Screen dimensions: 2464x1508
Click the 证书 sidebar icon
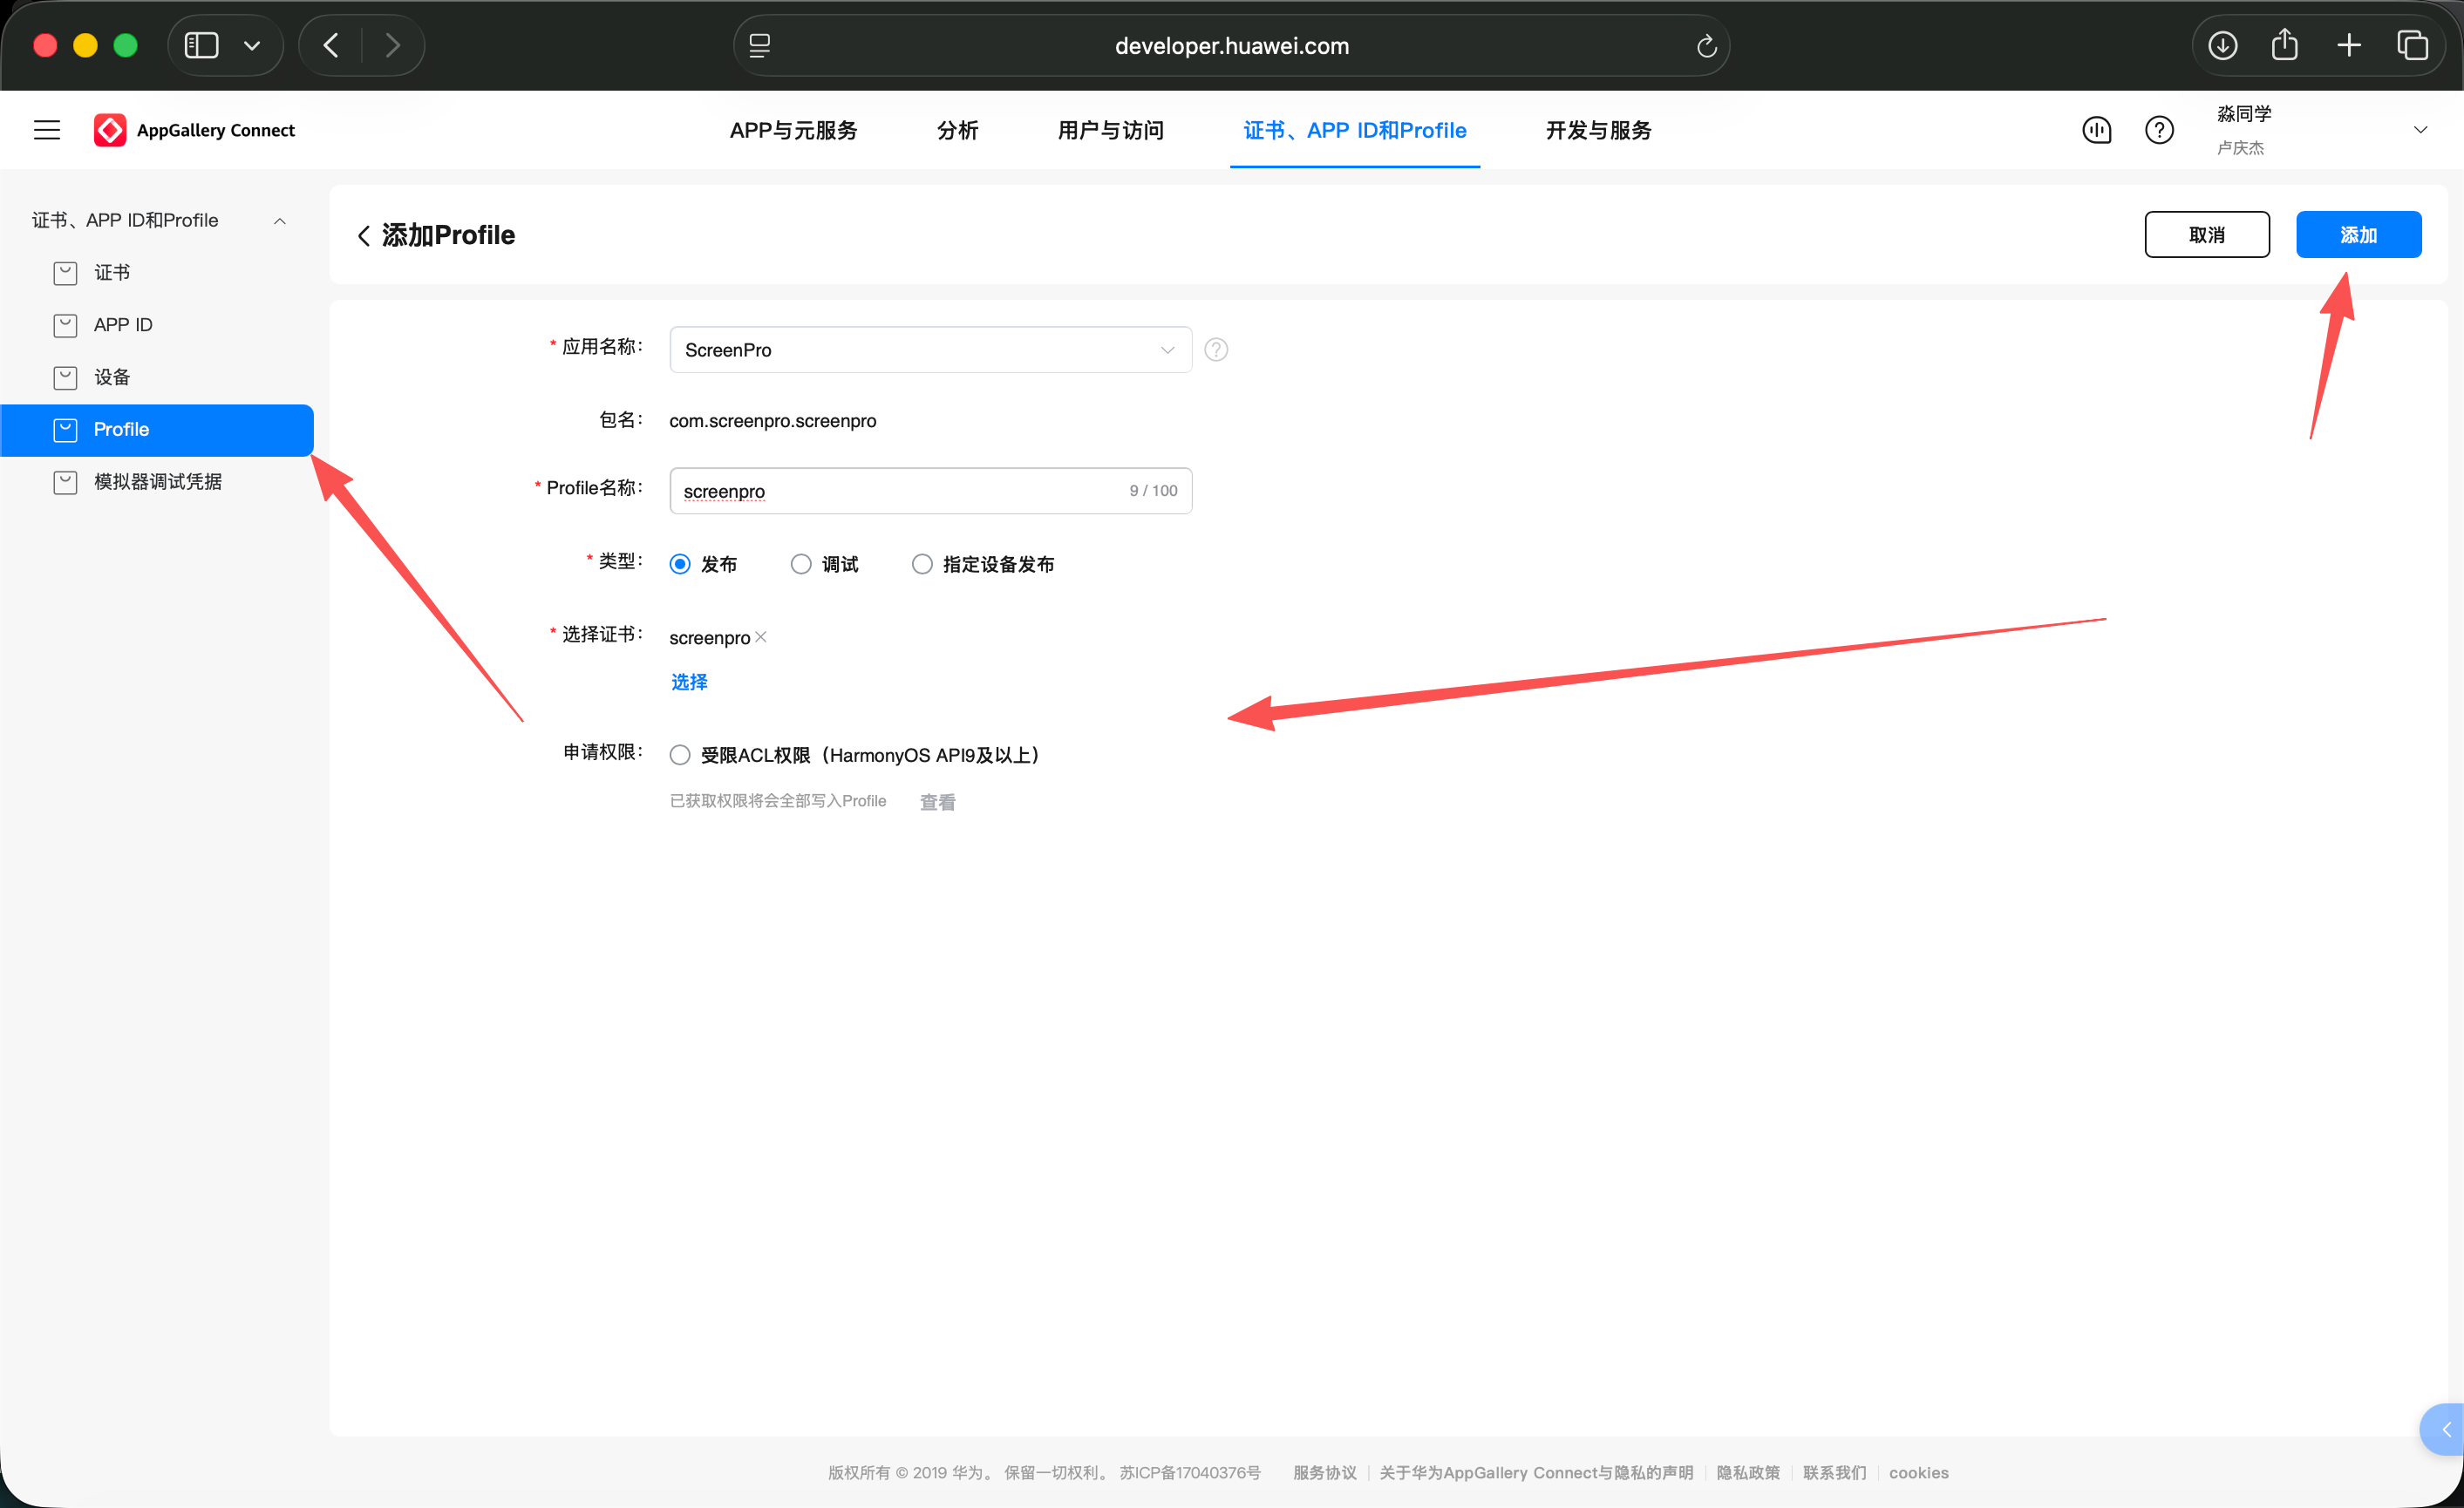coord(65,273)
